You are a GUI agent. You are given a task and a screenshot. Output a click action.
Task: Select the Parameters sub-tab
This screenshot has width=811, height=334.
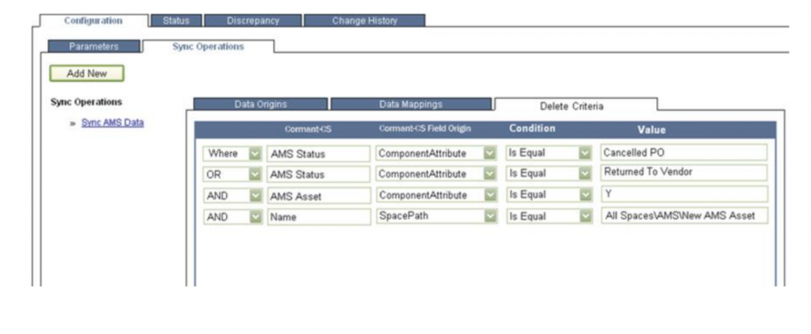coord(93,46)
